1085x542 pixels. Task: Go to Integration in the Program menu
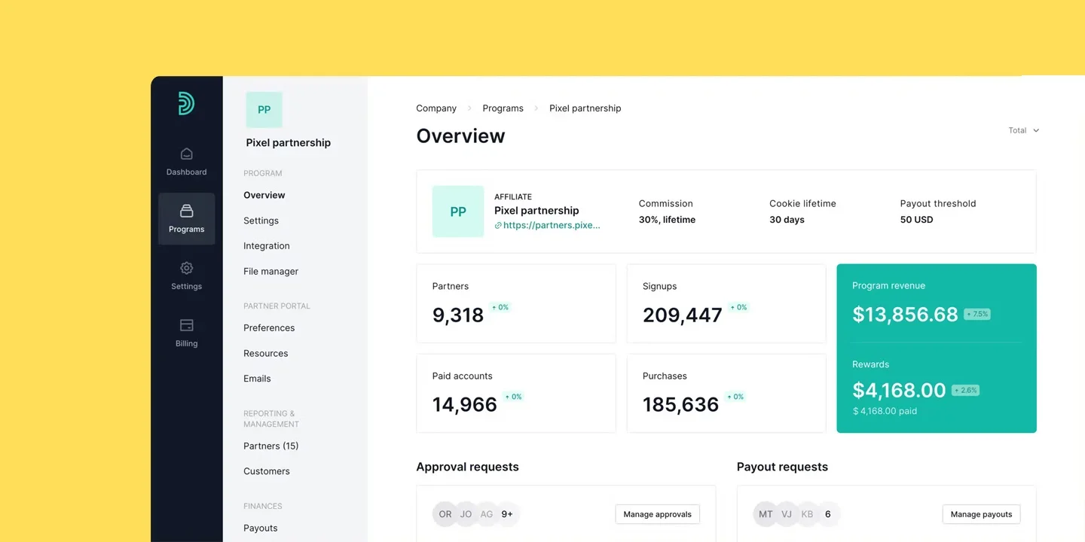pyautogui.click(x=266, y=246)
